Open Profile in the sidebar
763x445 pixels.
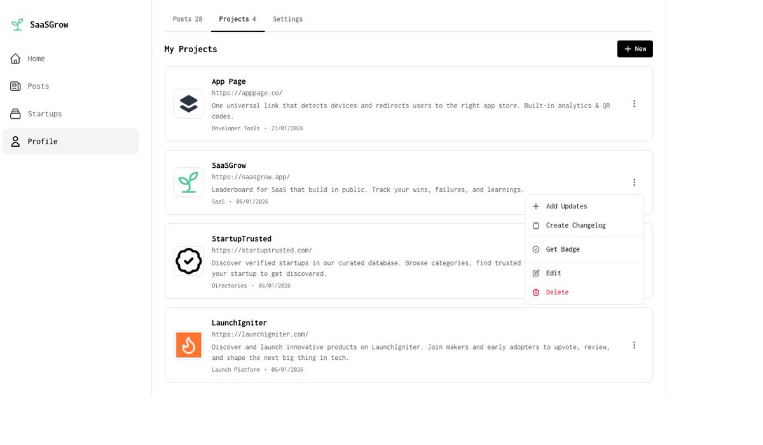(x=71, y=141)
